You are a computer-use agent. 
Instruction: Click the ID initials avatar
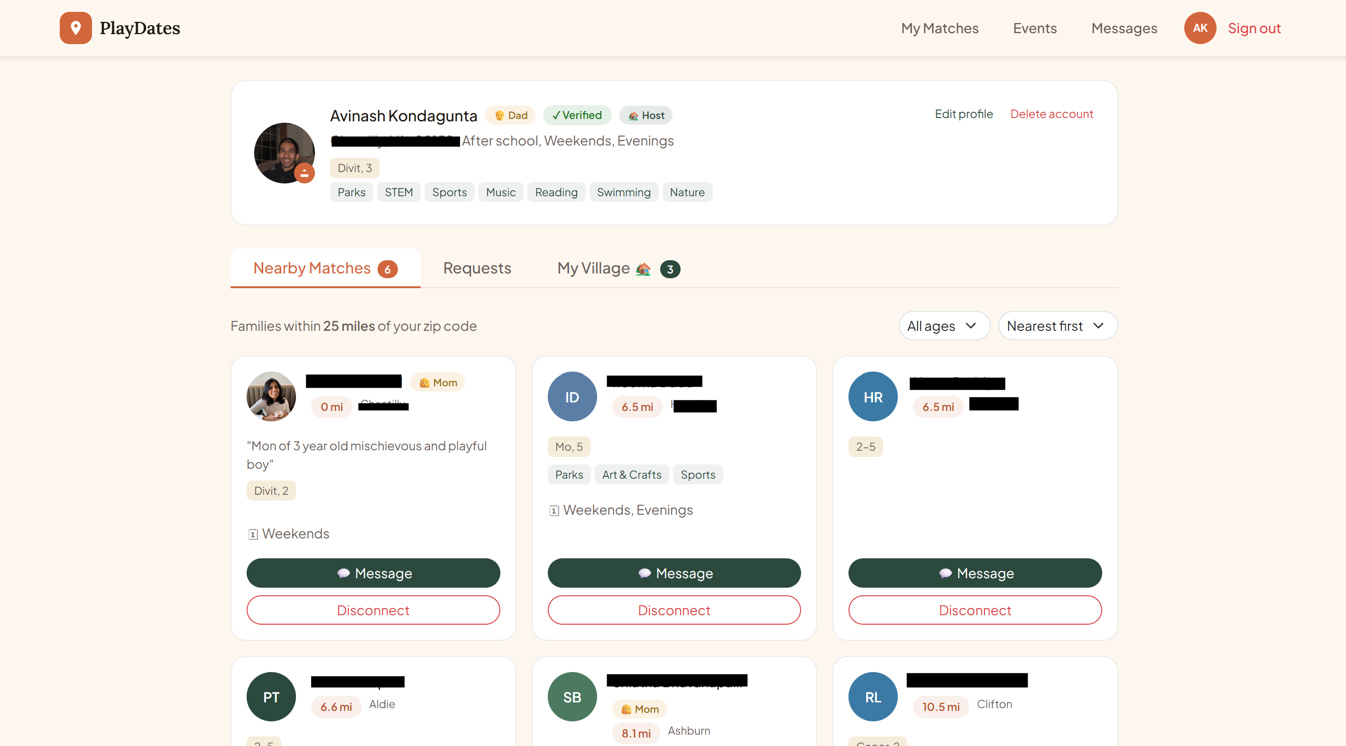pyautogui.click(x=572, y=397)
